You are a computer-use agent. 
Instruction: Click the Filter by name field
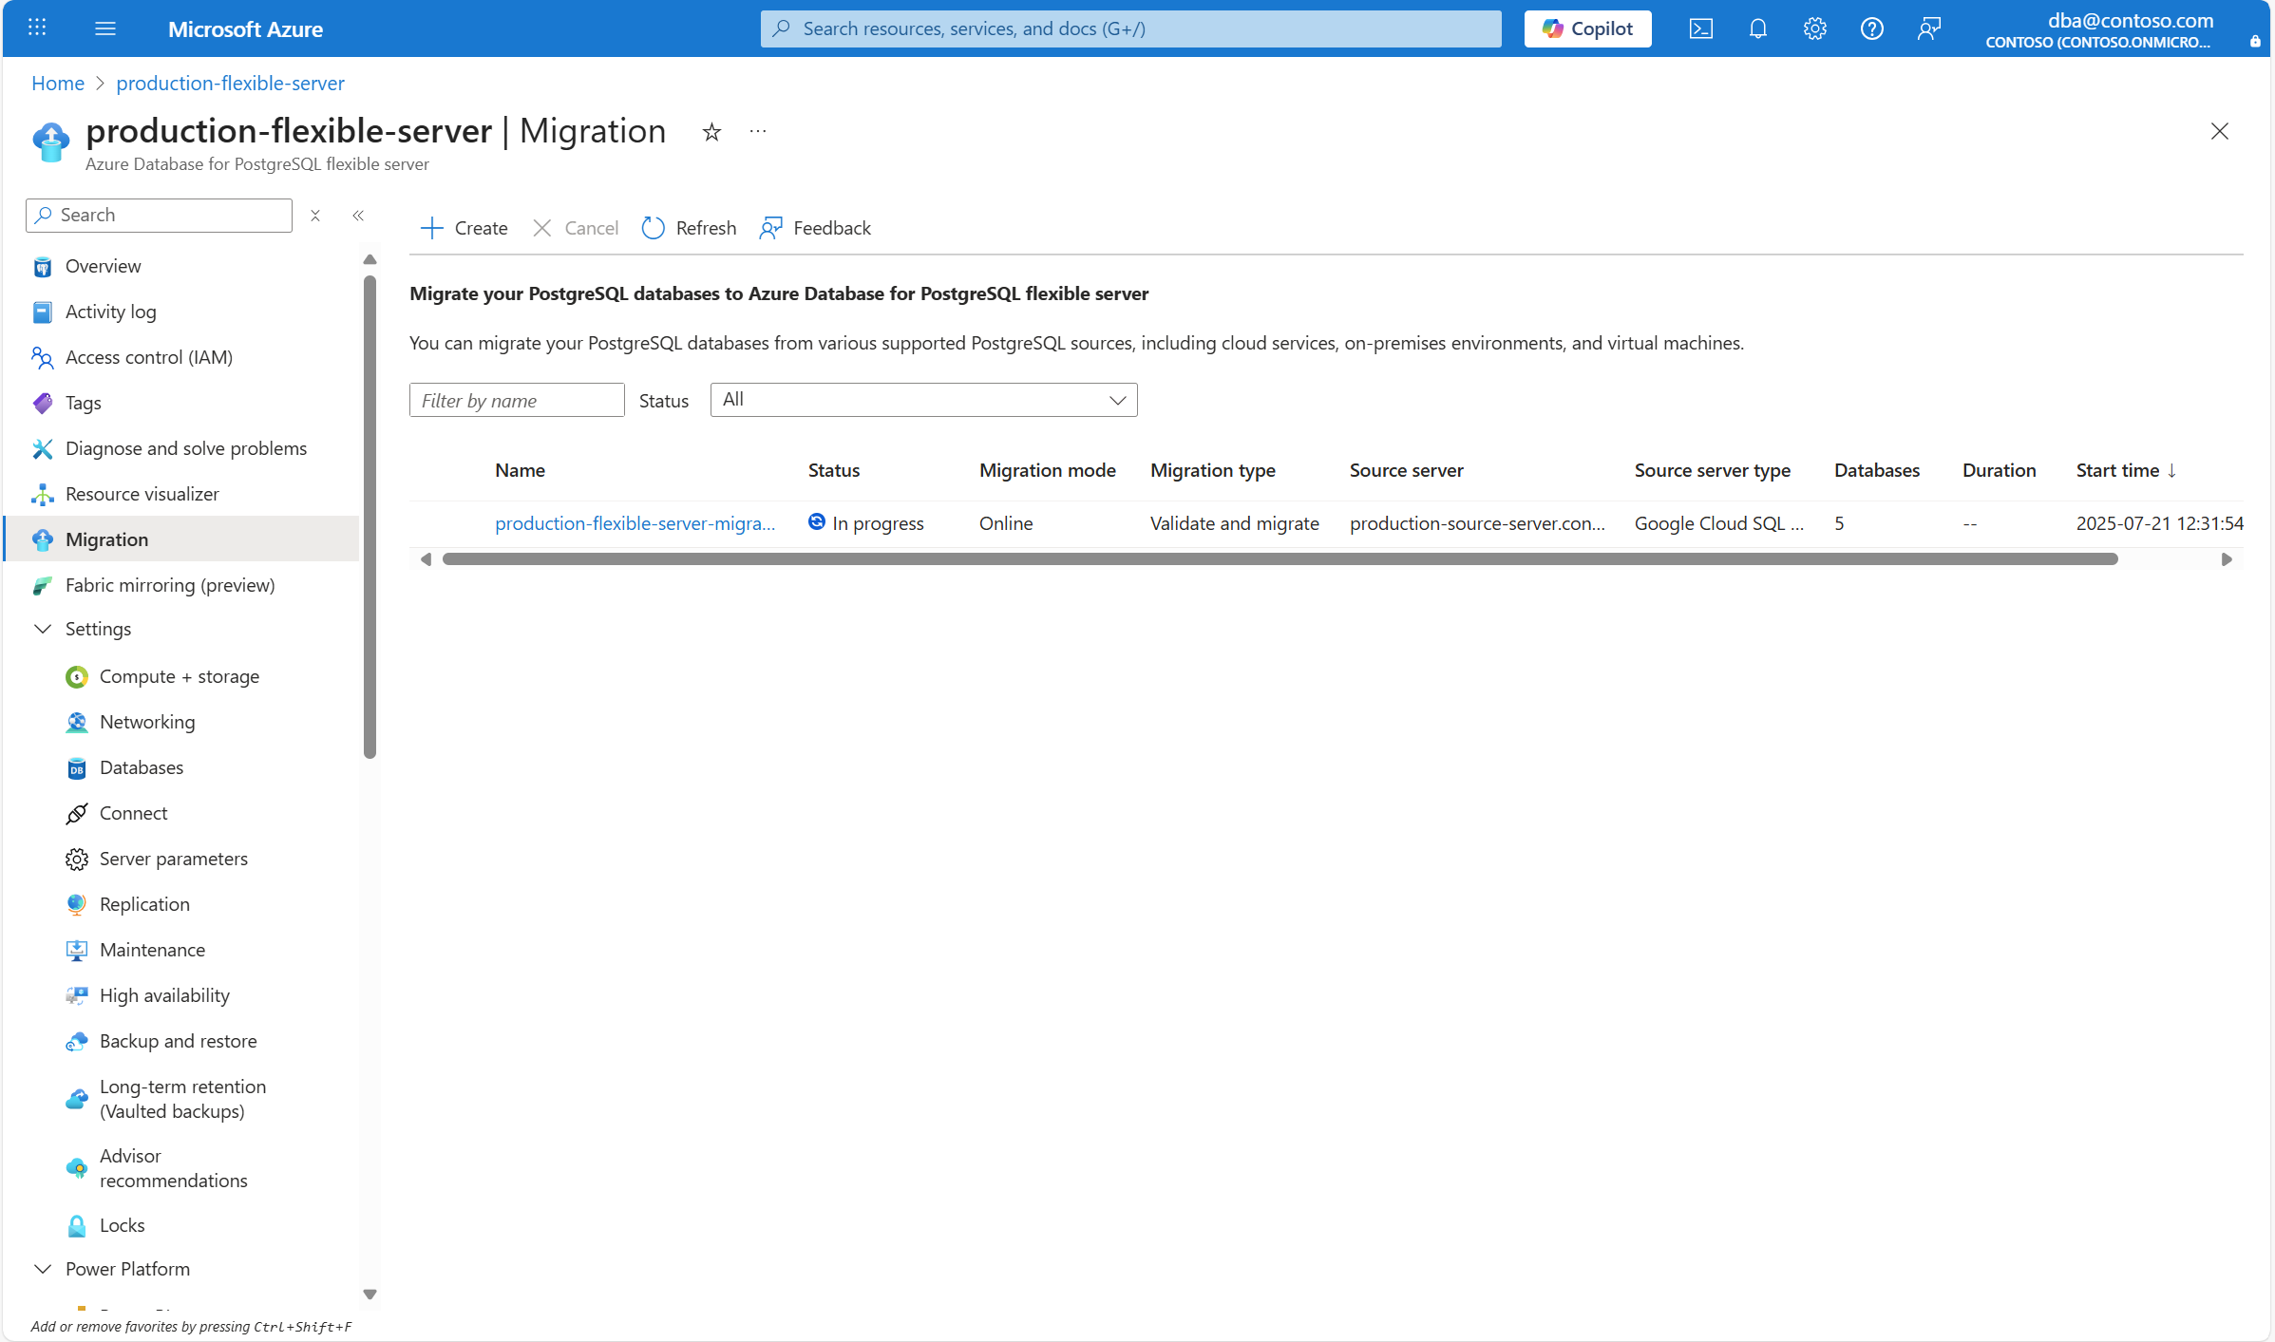[516, 400]
